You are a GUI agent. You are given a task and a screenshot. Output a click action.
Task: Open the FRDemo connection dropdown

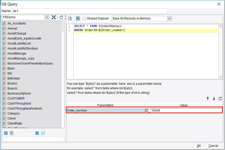click(47, 17)
